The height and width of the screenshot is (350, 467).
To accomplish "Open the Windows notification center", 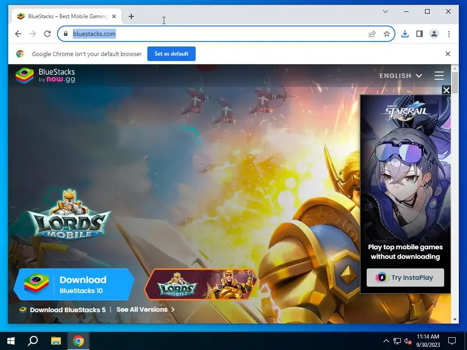I will coord(452,341).
